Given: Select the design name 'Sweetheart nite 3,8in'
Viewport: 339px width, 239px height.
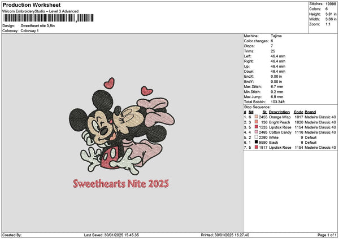Looking at the screenshot, I should [x=38, y=26].
